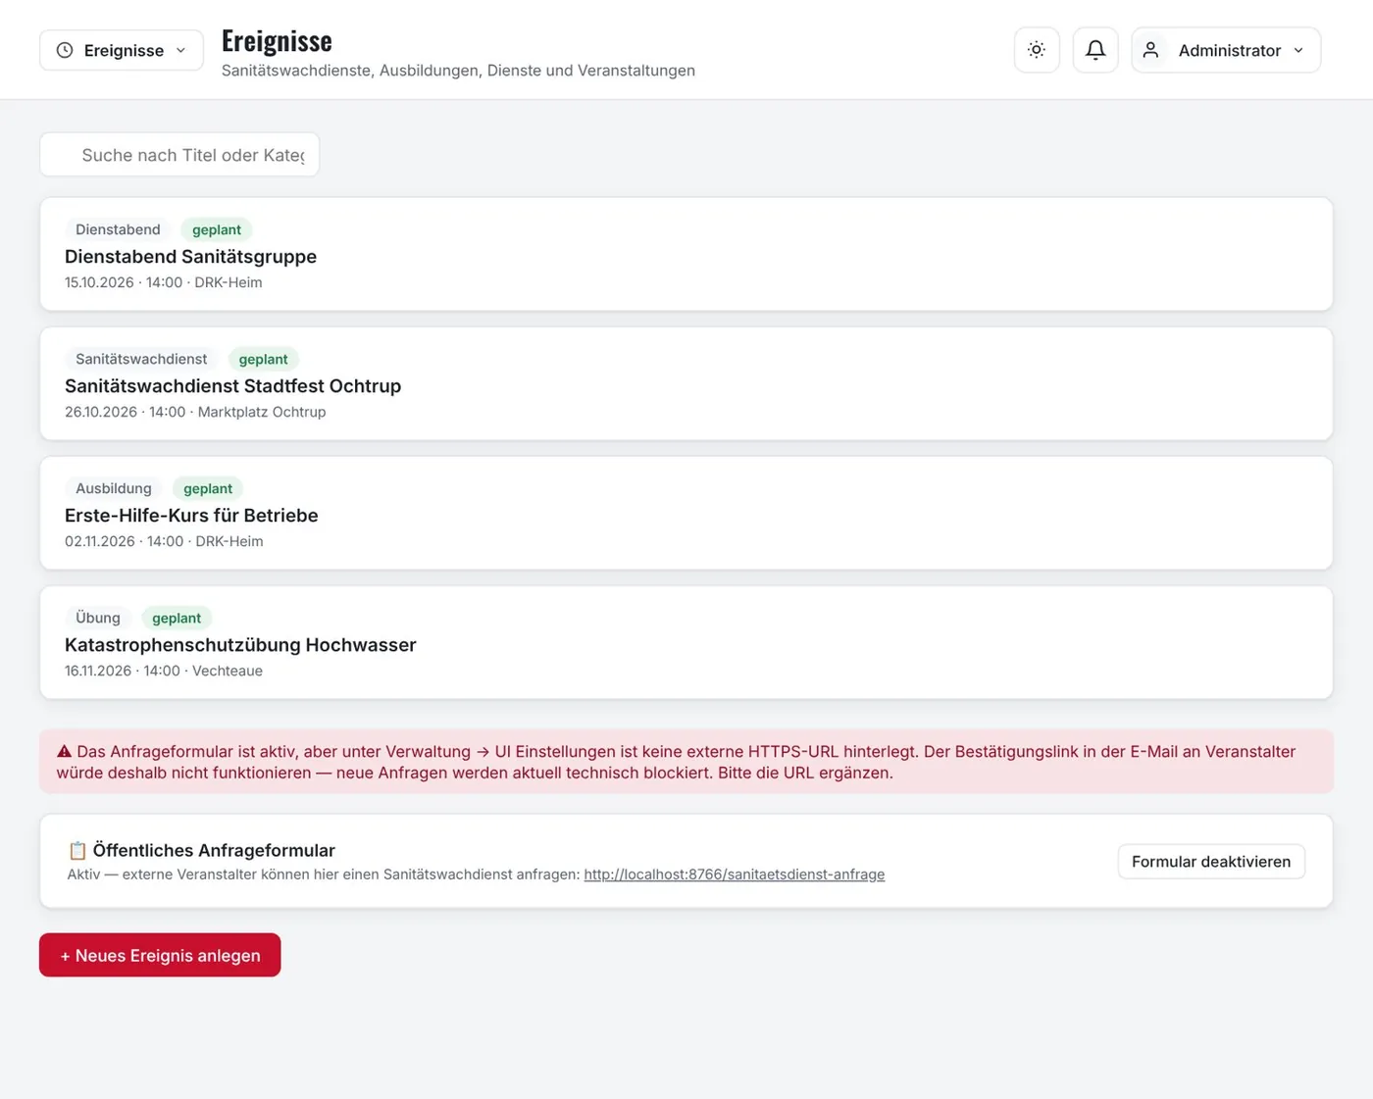Image resolution: width=1373 pixels, height=1099 pixels.
Task: Open Katastrophenschutzübung Hochwasser event
Action: [x=686, y=643]
